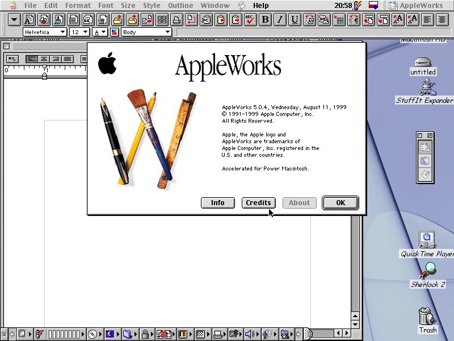Viewport: 454px width, 341px height.
Task: Click the untitled disk icon
Action: click(x=423, y=62)
